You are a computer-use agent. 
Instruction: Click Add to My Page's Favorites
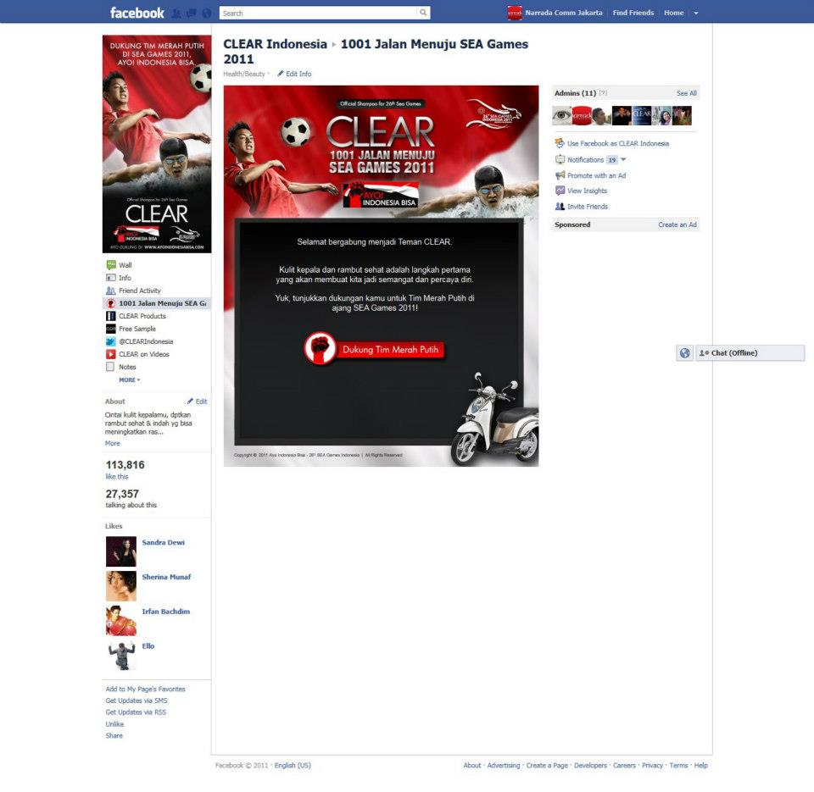(x=145, y=689)
